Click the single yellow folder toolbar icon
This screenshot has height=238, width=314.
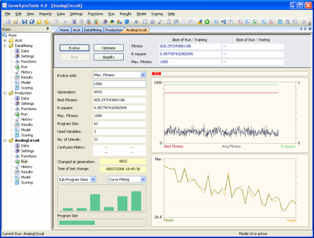point(39,22)
